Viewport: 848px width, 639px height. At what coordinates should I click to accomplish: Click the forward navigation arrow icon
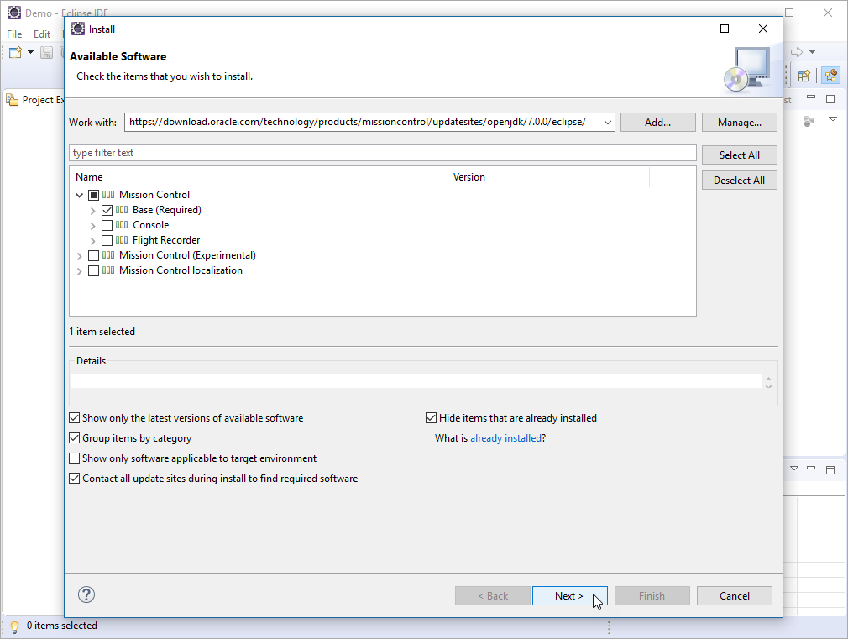pyautogui.click(x=797, y=52)
